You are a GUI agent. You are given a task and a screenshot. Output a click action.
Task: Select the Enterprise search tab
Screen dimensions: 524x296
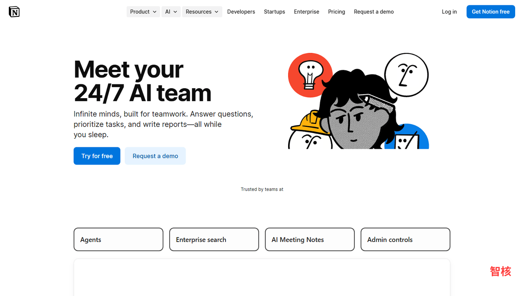[x=214, y=240]
